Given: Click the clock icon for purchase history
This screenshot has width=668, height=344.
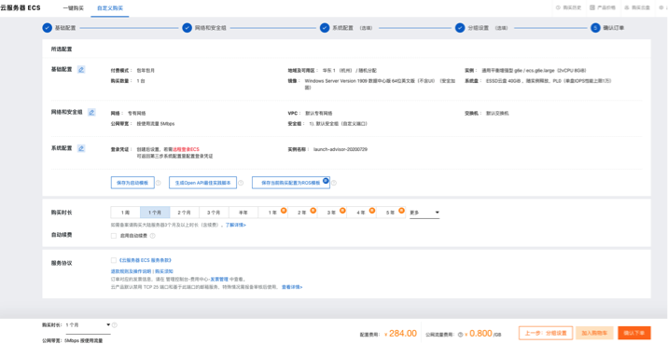Looking at the screenshot, I should tap(558, 7).
